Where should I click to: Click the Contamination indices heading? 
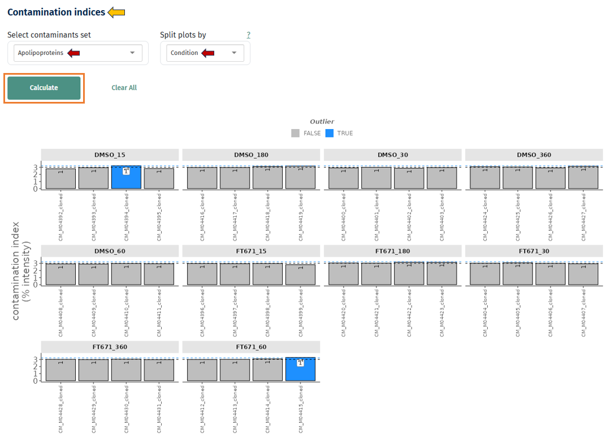[x=56, y=12]
